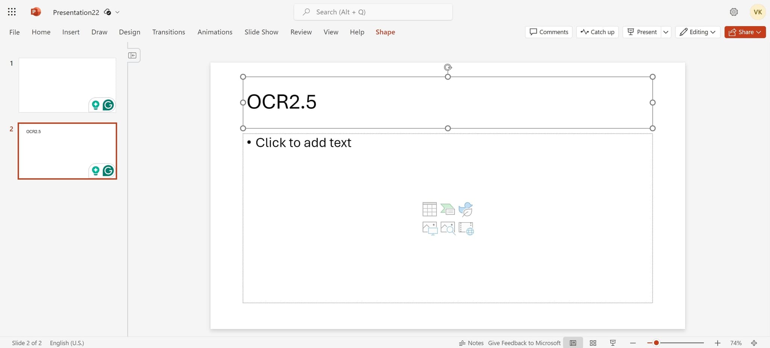This screenshot has height=348, width=770.
Task: Insert a picture from this device
Action: pos(429,228)
